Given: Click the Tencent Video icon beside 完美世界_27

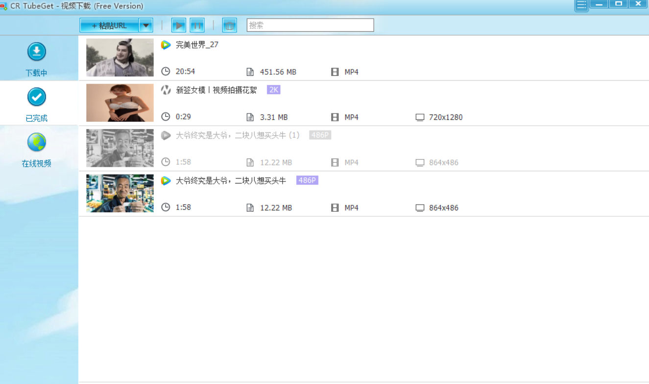Looking at the screenshot, I should click(166, 45).
